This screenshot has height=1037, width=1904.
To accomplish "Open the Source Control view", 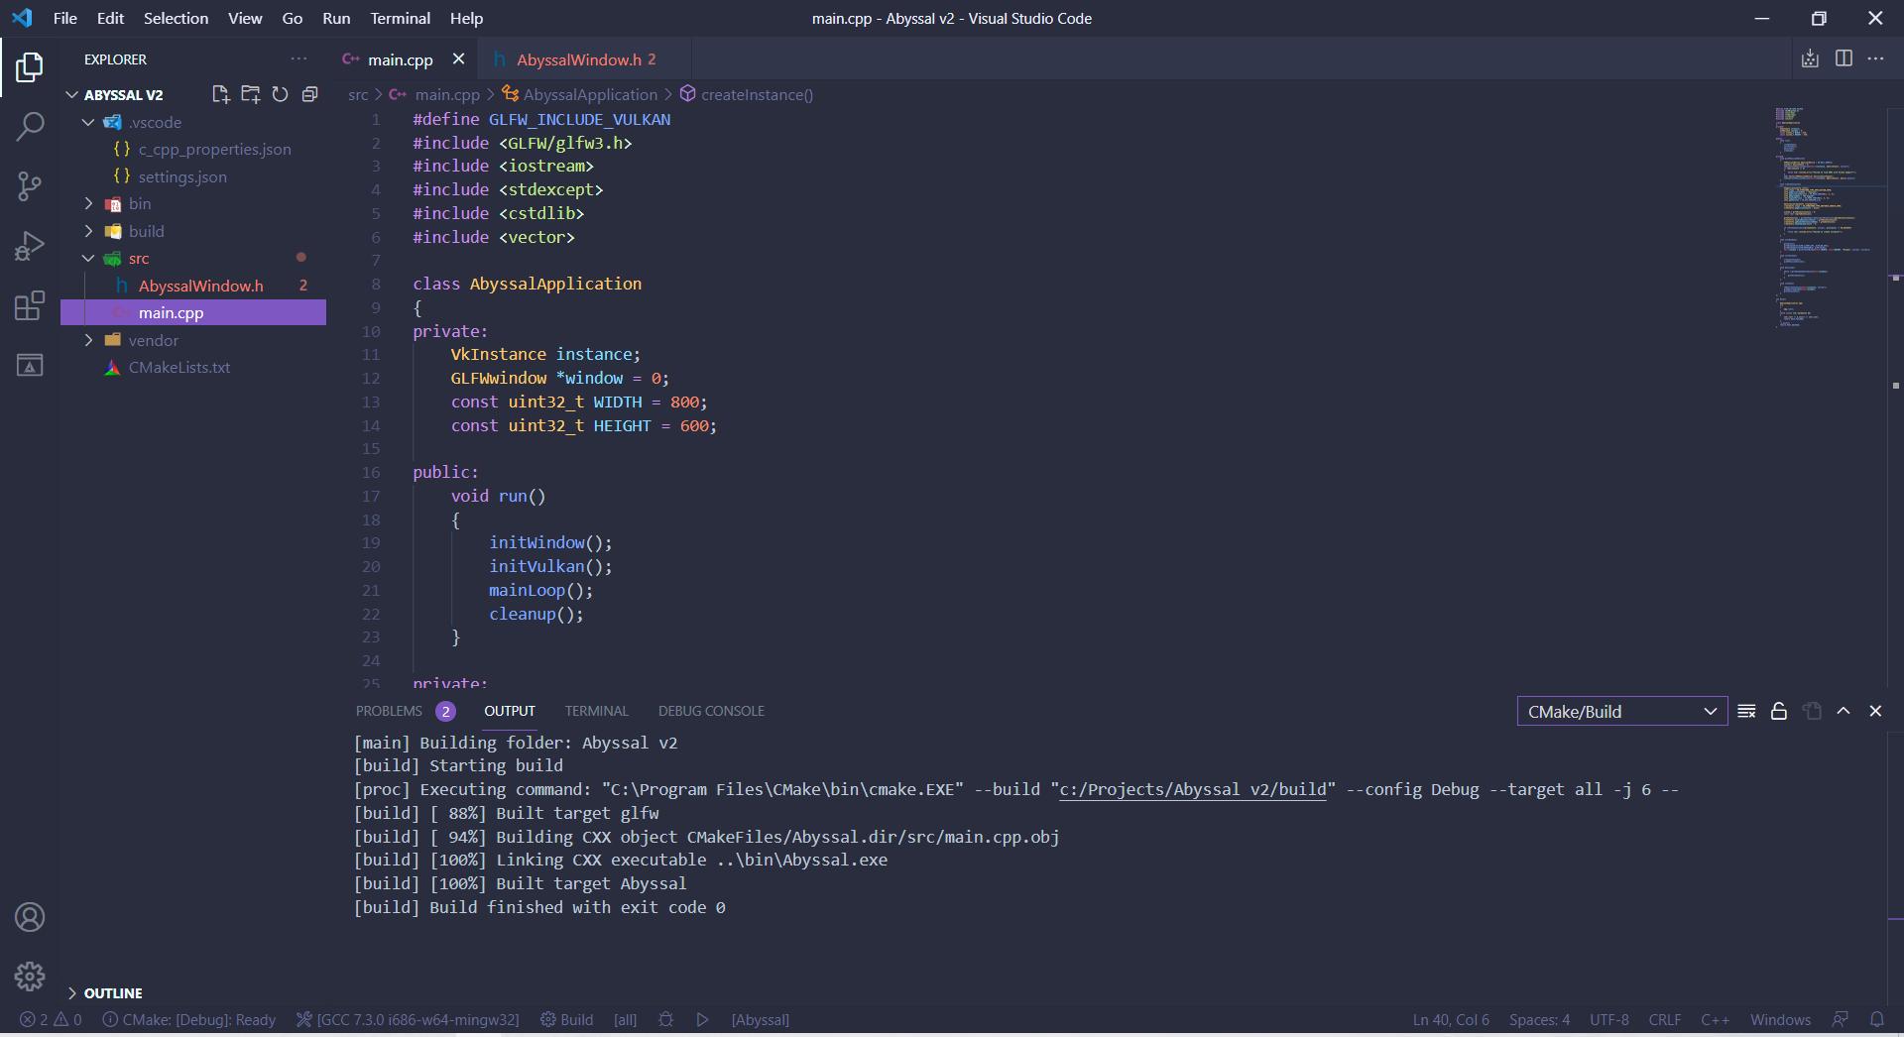I will click(30, 186).
